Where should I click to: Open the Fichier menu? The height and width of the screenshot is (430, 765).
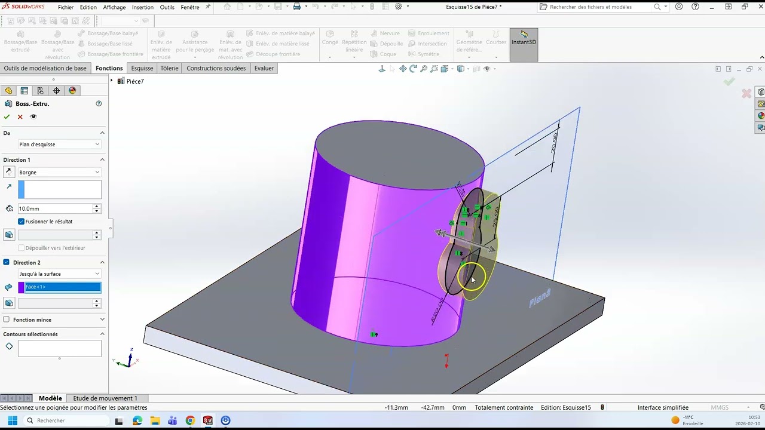tap(66, 7)
